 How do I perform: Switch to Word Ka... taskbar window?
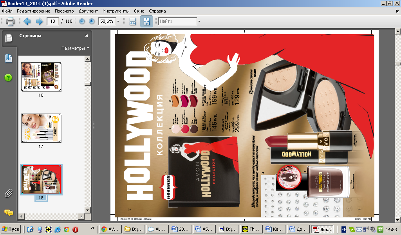(x=275, y=229)
